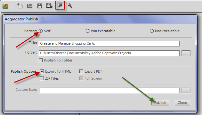This screenshot has height=115, width=202.
Task: Click the Publish button
Action: coord(160,103)
